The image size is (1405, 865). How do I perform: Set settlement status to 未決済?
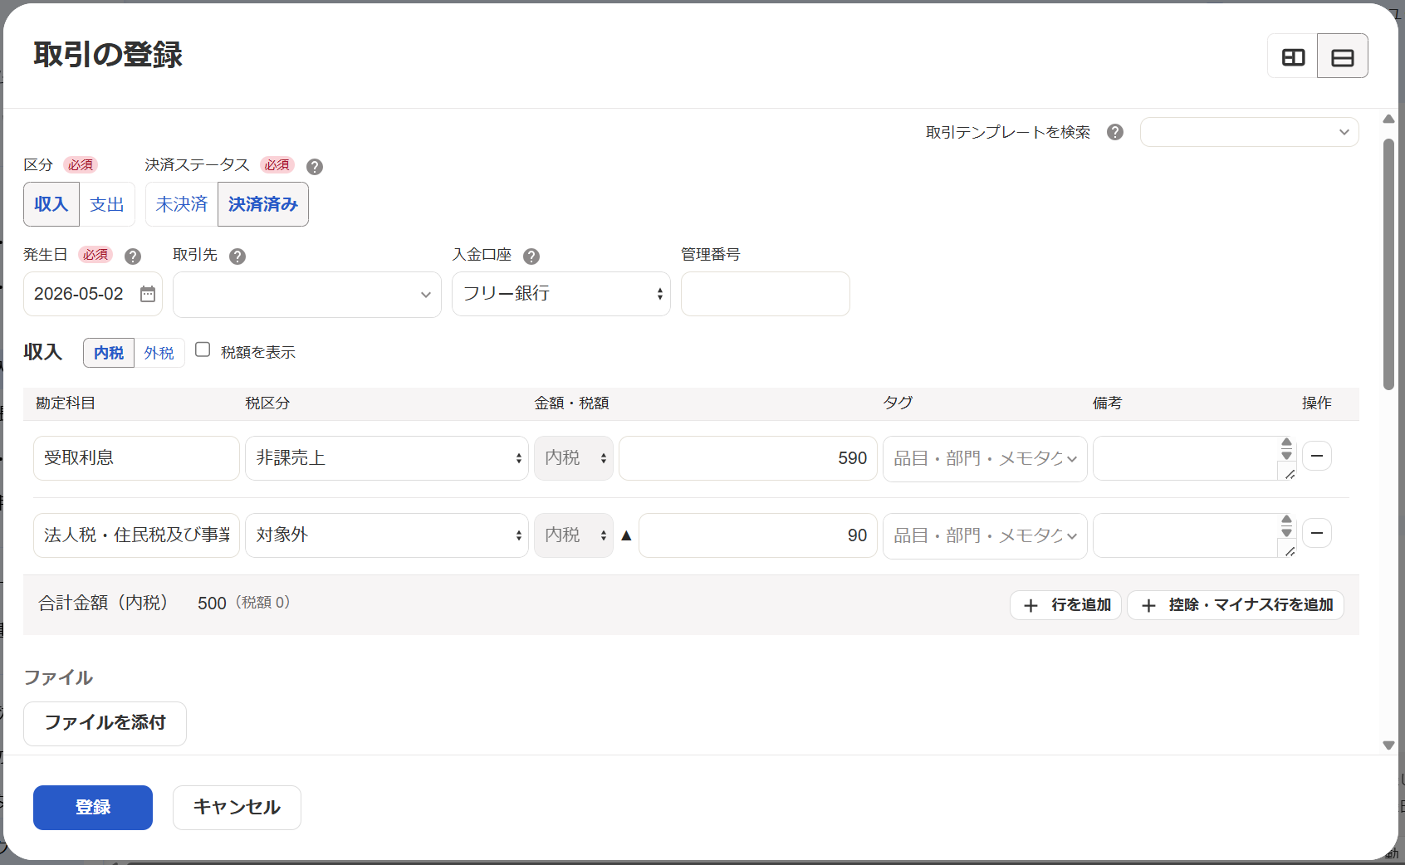(x=182, y=204)
